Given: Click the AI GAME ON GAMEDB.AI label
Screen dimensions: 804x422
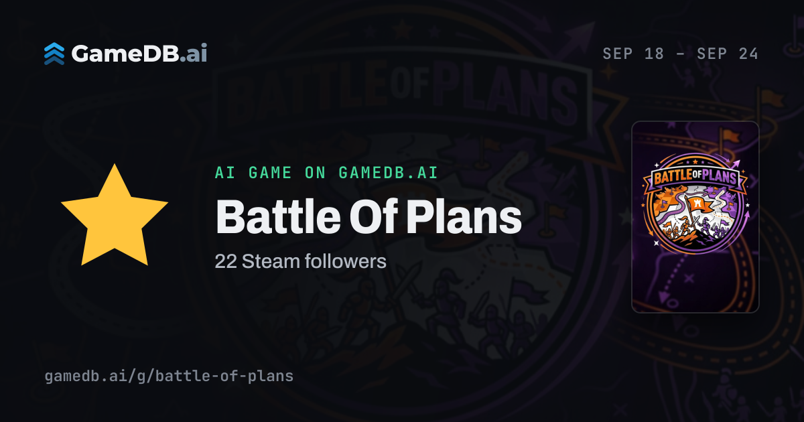Looking at the screenshot, I should click(326, 172).
